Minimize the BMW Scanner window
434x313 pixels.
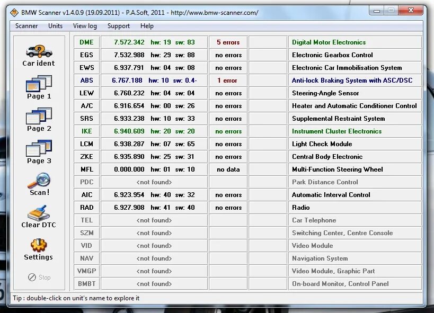pos(377,11)
